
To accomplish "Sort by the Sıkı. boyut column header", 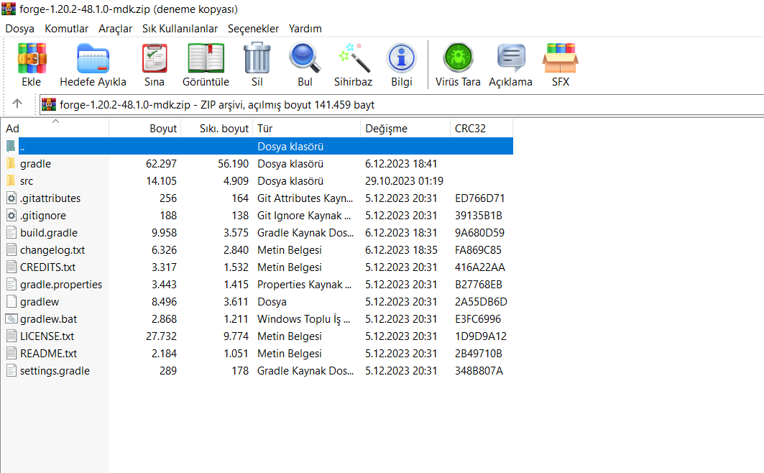I will click(217, 128).
